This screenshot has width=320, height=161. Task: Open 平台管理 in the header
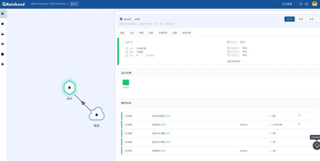287,4
